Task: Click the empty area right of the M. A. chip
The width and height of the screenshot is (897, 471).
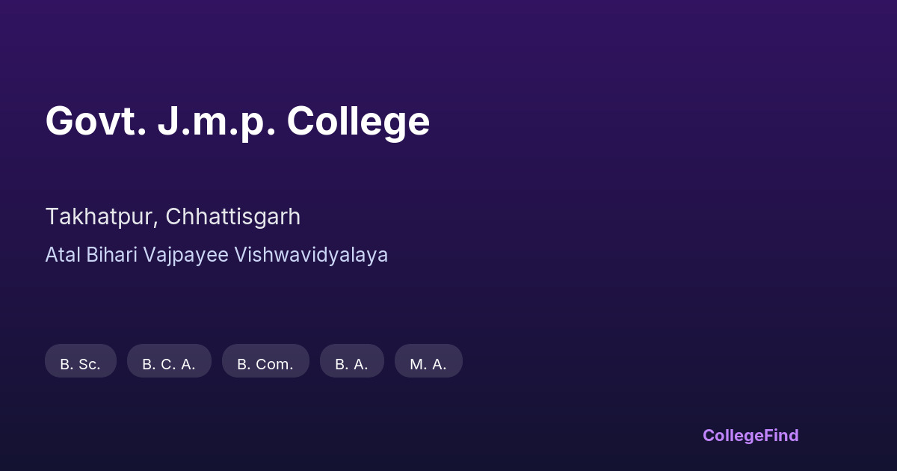Action: pyautogui.click(x=598, y=361)
